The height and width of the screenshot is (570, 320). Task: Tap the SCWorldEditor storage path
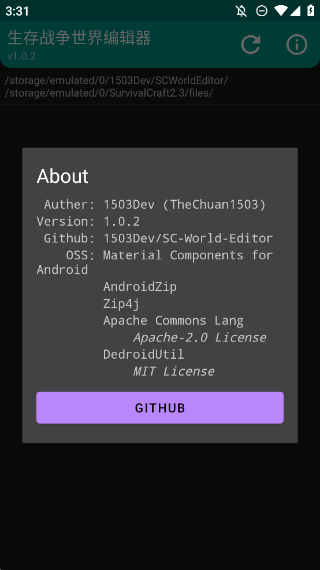[117, 80]
